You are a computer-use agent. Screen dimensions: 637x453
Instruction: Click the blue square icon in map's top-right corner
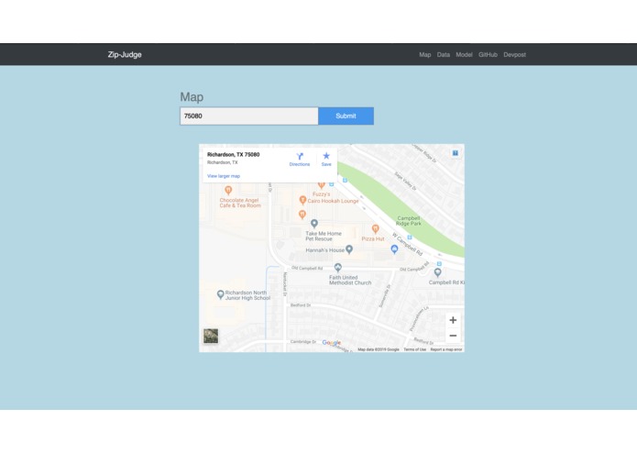[x=455, y=153]
